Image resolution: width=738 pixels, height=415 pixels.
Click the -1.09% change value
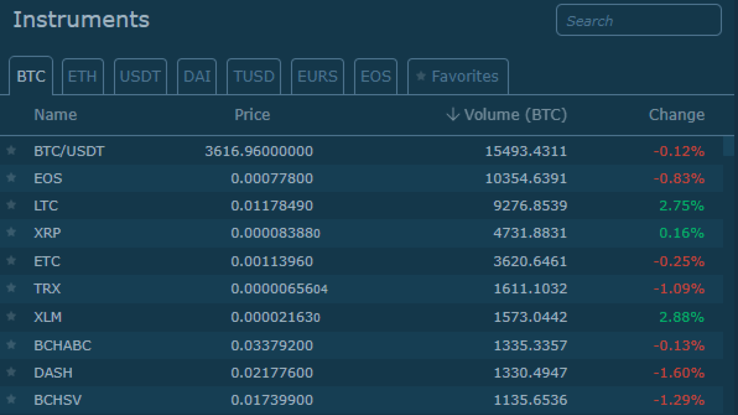click(679, 289)
